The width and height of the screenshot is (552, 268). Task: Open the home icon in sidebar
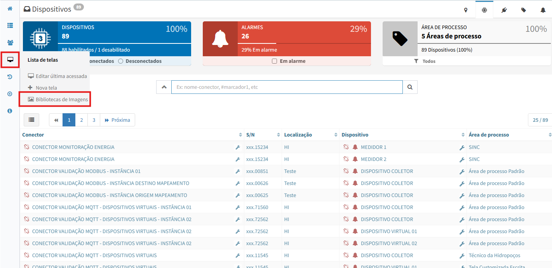coord(10,9)
